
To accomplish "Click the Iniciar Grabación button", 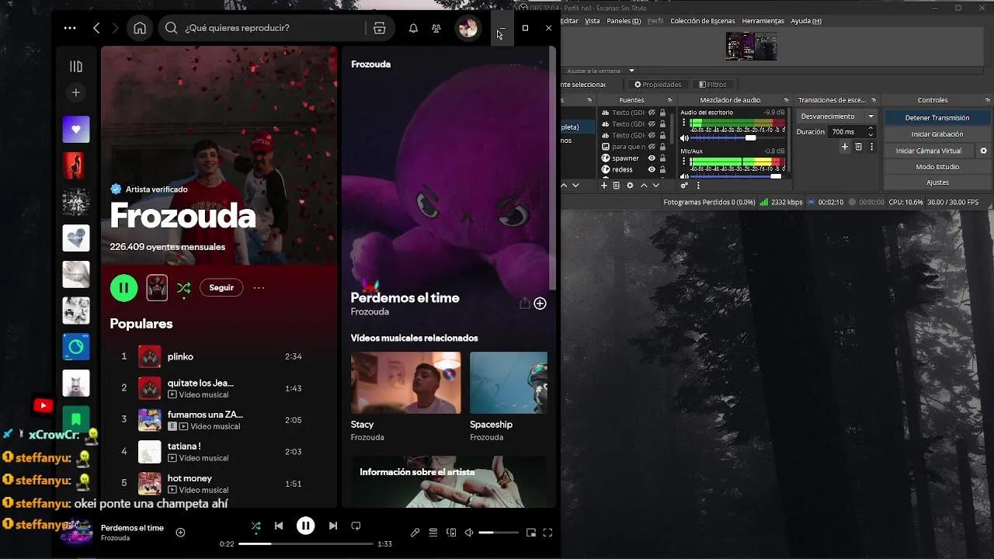I will click(x=937, y=134).
